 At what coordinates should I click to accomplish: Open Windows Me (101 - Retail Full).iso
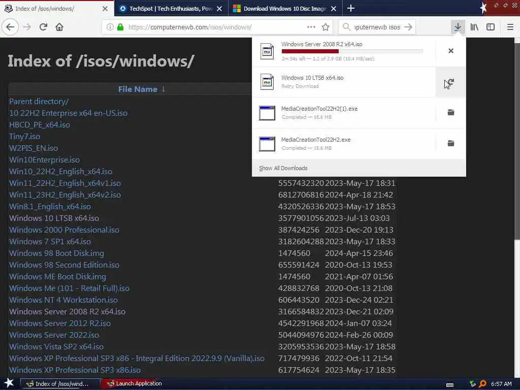pyautogui.click(x=69, y=288)
